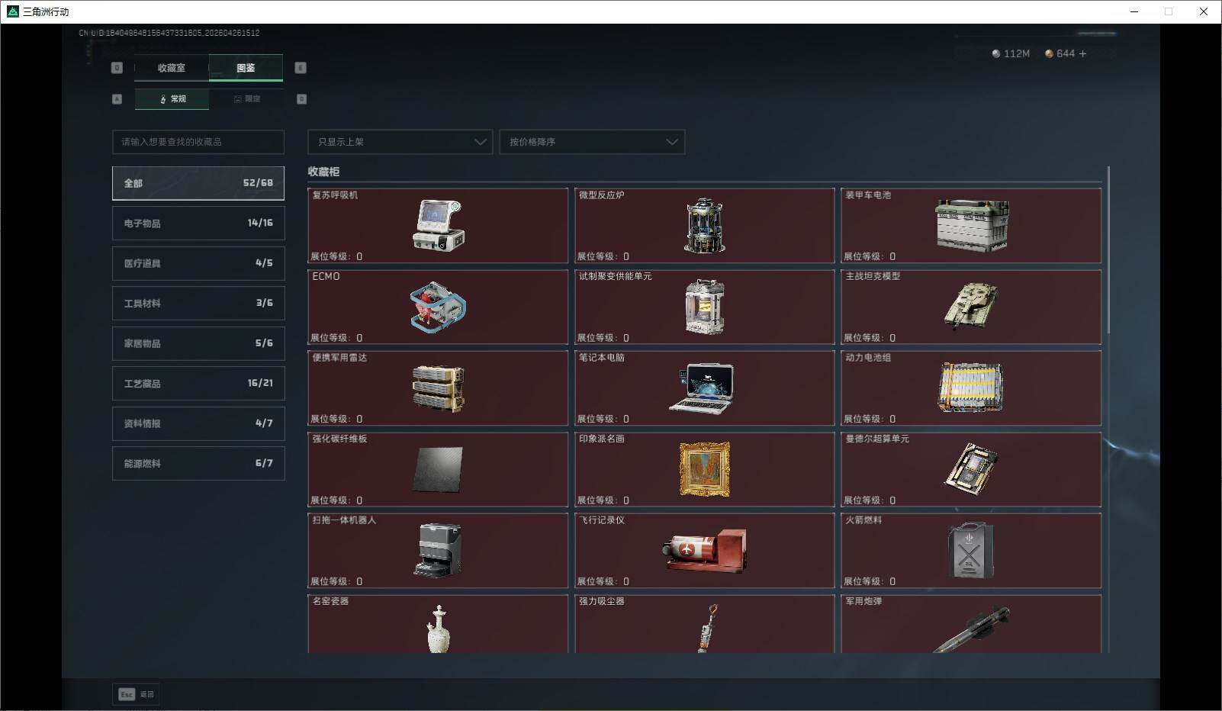Click the Q key hint icon
The height and width of the screenshot is (711, 1222).
[x=117, y=68]
